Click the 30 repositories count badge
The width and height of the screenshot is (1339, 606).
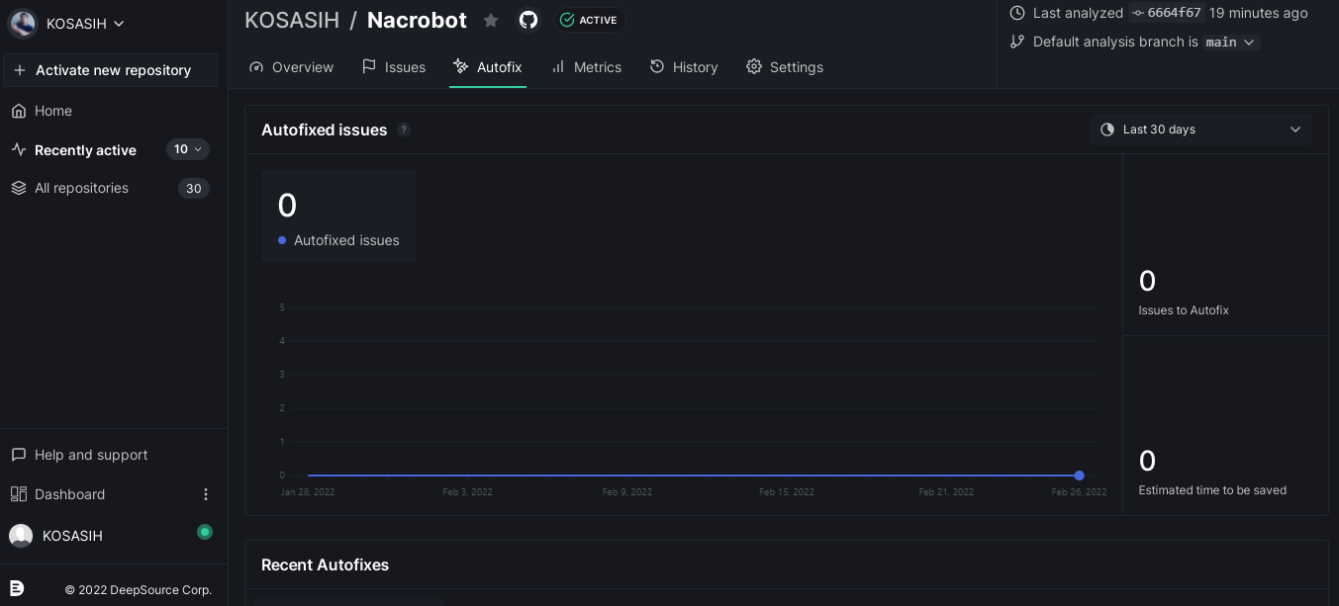[194, 188]
